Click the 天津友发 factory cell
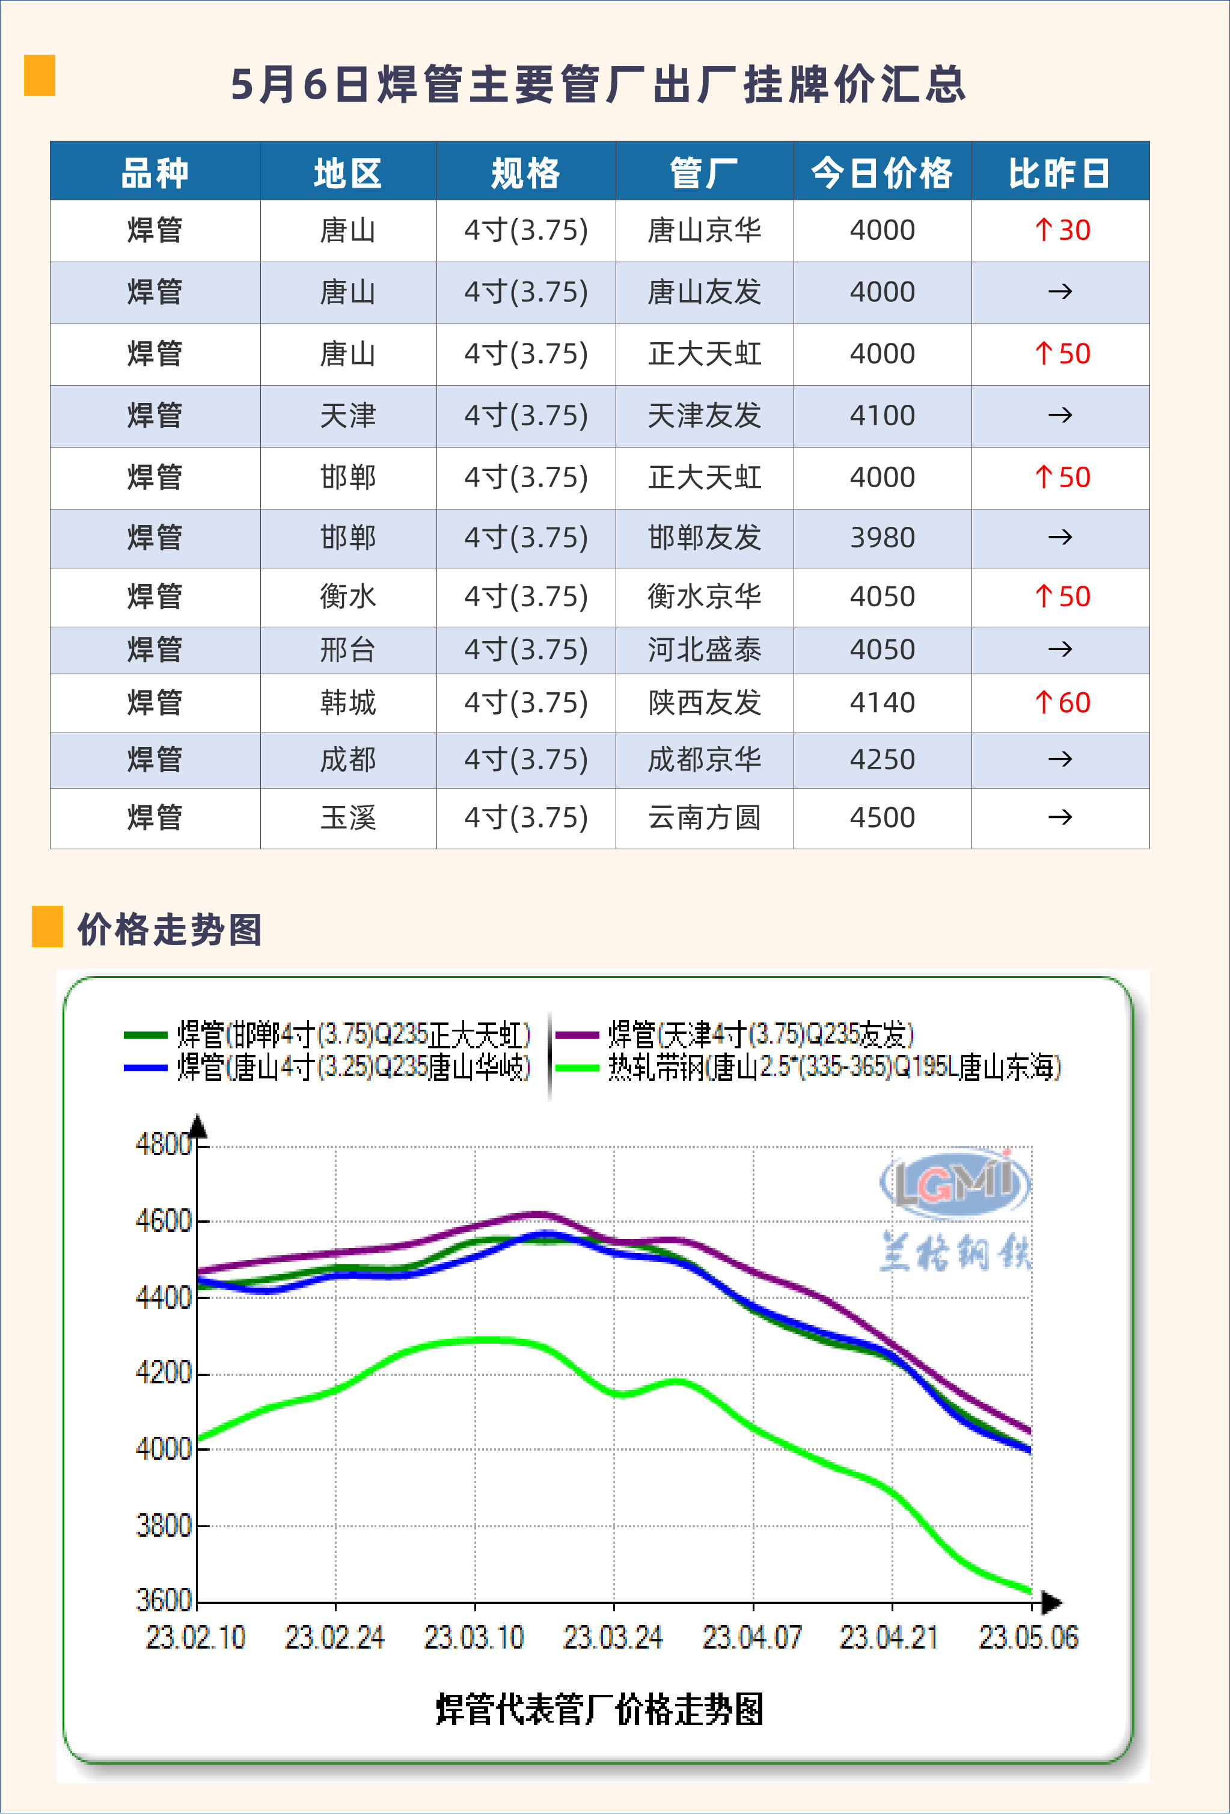Screen dimensions: 1230x1814 pos(705,415)
